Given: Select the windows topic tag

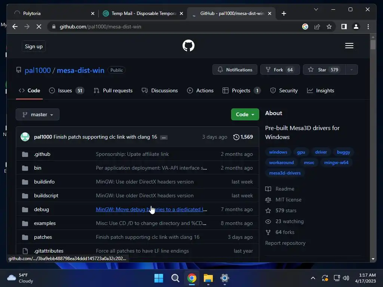Looking at the screenshot, I should pyautogui.click(x=278, y=152).
